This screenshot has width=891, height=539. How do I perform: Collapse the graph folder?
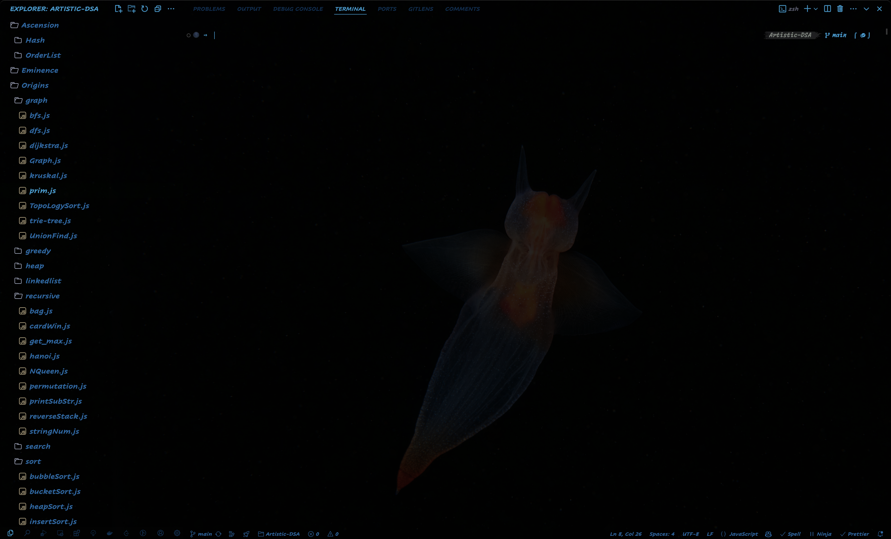pyautogui.click(x=36, y=101)
